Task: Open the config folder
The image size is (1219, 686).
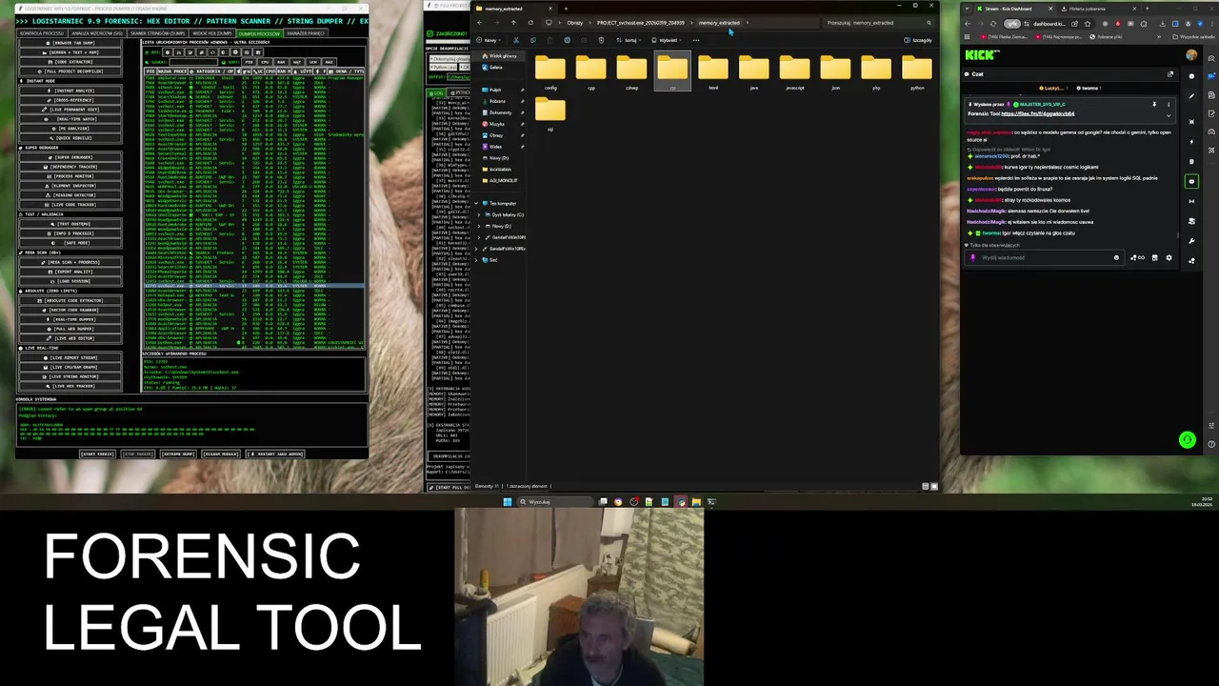Action: 550,72
